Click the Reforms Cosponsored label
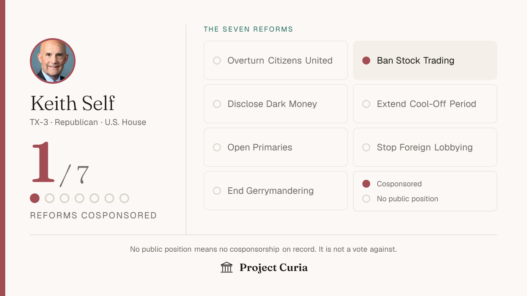This screenshot has height=296, width=527. [94, 215]
